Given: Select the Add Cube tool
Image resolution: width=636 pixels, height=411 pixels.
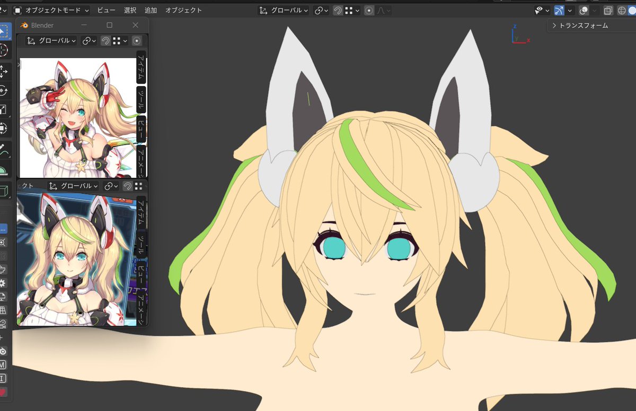Looking at the screenshot, I should [x=4, y=190].
